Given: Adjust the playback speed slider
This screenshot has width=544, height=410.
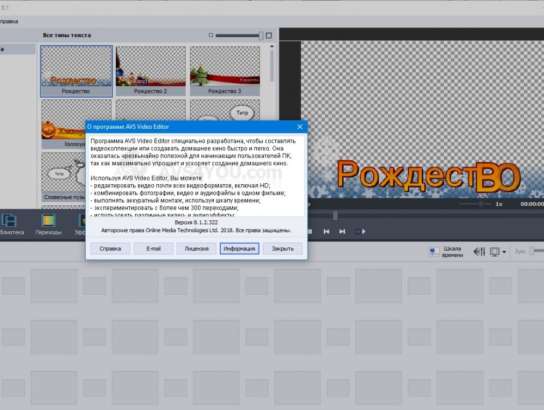Looking at the screenshot, I should [x=481, y=204].
